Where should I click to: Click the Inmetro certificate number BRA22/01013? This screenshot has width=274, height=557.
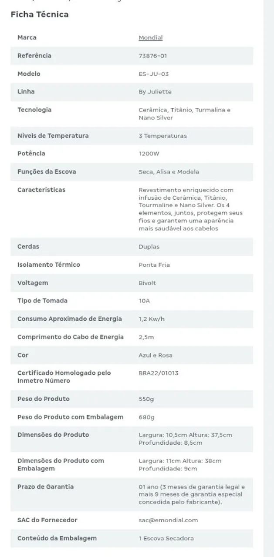coord(158,373)
